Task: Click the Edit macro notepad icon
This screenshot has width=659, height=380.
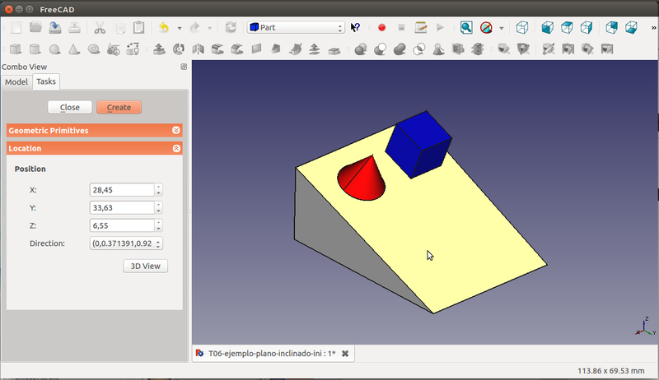Action: [421, 27]
